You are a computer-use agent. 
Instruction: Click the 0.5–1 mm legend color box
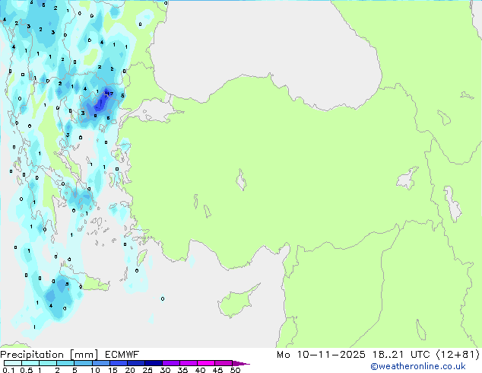pos(30,363)
